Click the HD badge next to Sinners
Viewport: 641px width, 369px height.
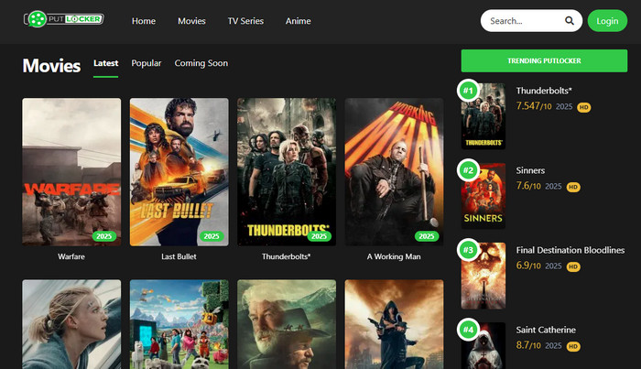(573, 187)
